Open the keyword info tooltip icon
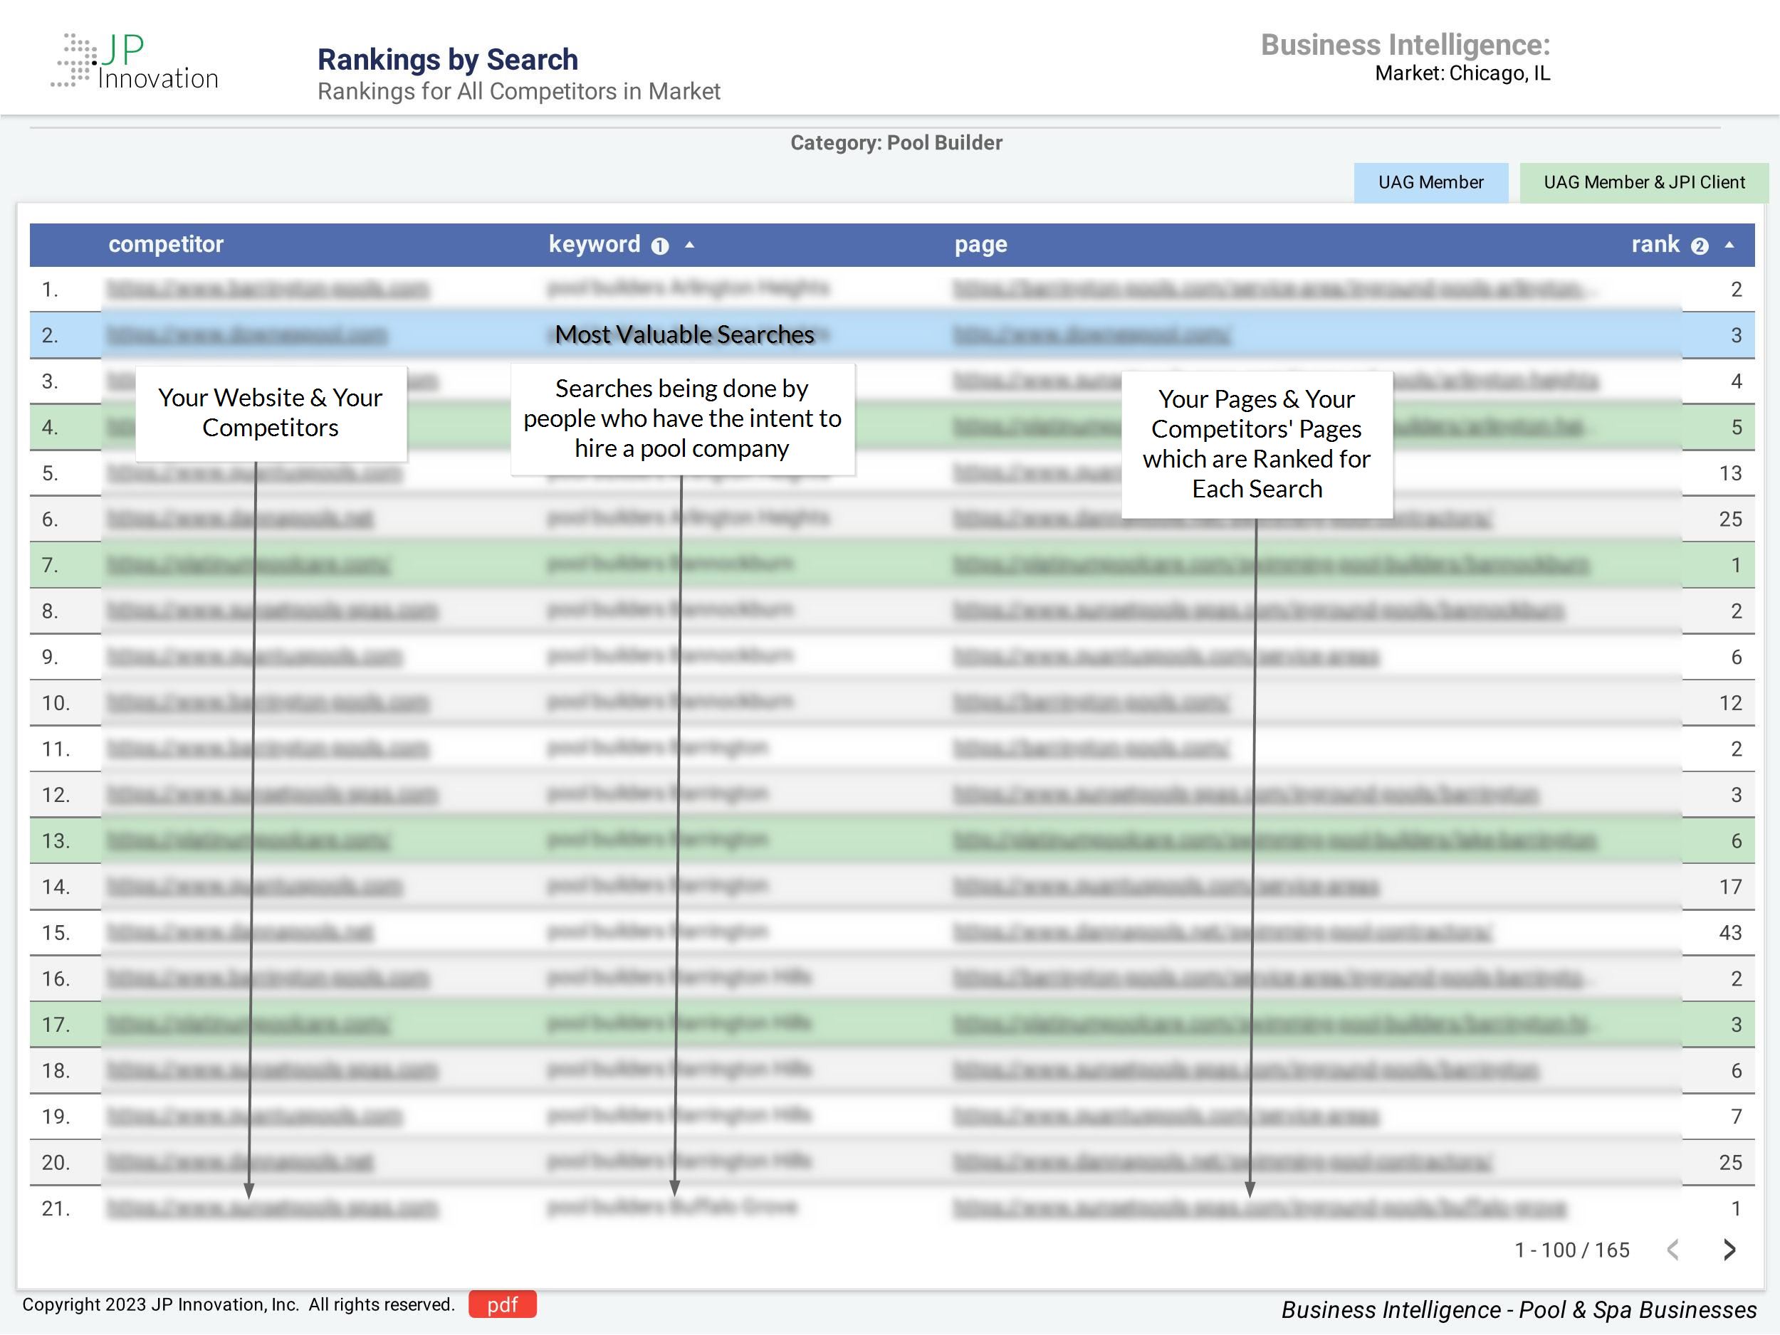1780x1335 pixels. [660, 246]
